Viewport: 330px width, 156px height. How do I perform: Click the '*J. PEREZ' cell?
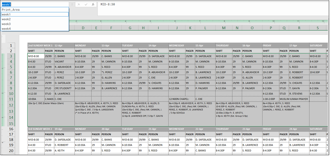[x=111, y=72]
